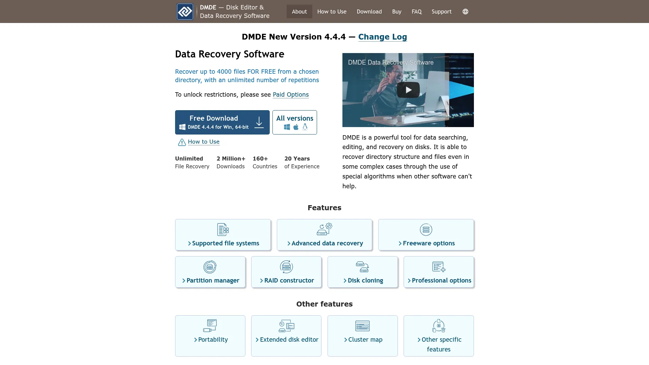Click the Linux penguin icon under All versions
This screenshot has height=365, width=649.
tap(305, 127)
